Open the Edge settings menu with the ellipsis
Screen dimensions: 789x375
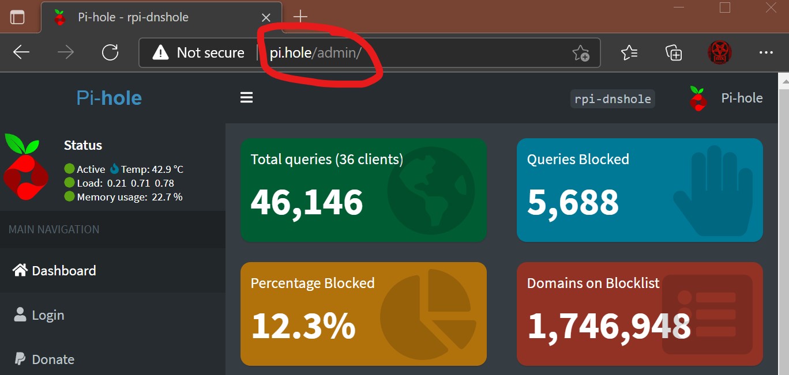[x=766, y=52]
